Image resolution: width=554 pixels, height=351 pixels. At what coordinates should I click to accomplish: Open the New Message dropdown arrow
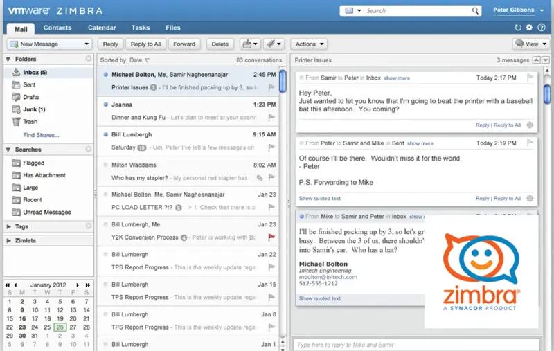(86, 44)
